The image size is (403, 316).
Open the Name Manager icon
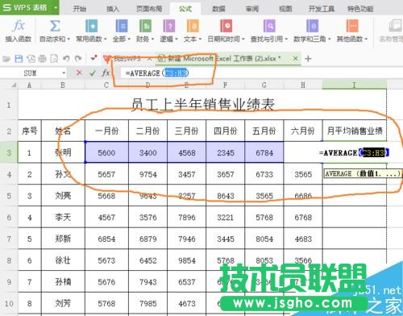[x=396, y=26]
